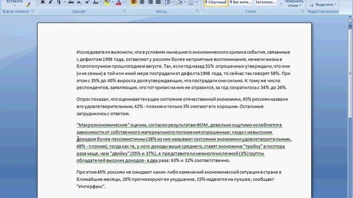Click the Вставить paste button
The image size is (353, 198).
click(14, 2)
